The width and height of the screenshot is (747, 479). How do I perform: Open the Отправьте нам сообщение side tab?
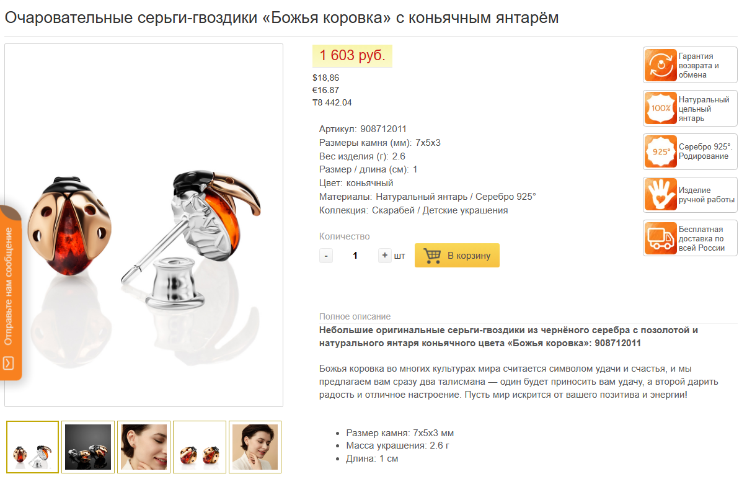tap(10, 292)
